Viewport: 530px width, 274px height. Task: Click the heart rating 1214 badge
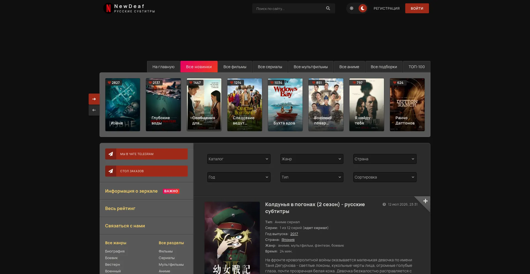(x=236, y=83)
